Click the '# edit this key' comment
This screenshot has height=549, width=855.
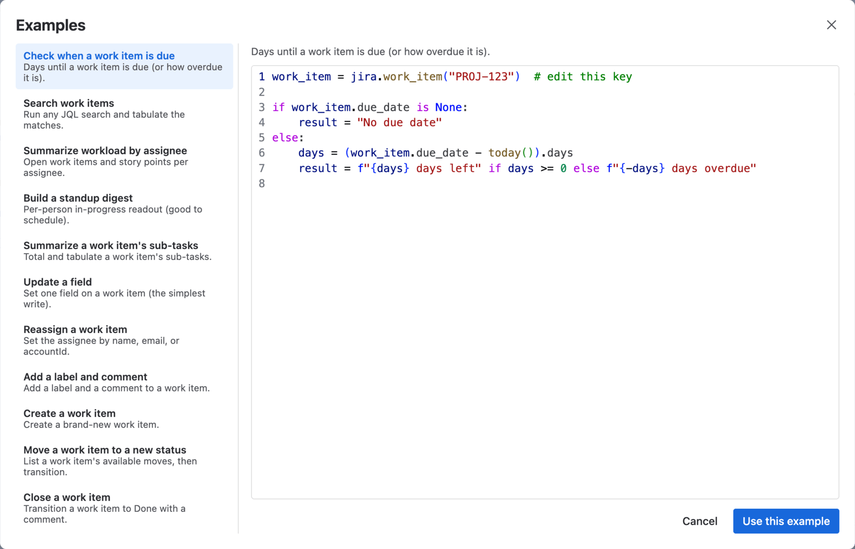click(x=583, y=77)
